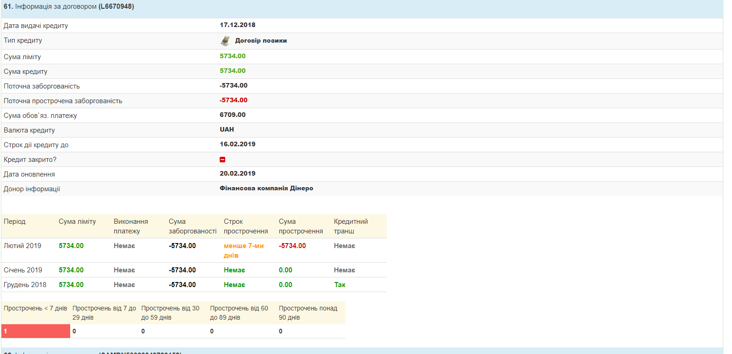Click the 'Поточна прострочена заборгованість' label
Screen dimensions: 732x354
pyautogui.click(x=63, y=101)
